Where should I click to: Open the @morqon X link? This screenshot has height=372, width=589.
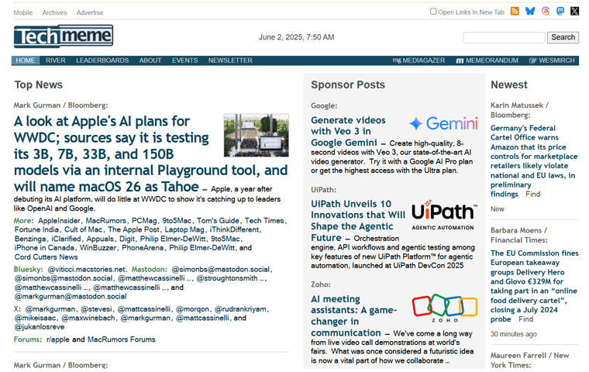(192, 309)
